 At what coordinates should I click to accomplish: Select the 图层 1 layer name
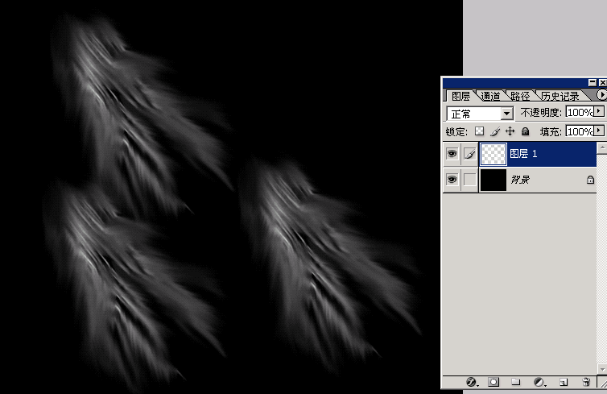point(523,154)
